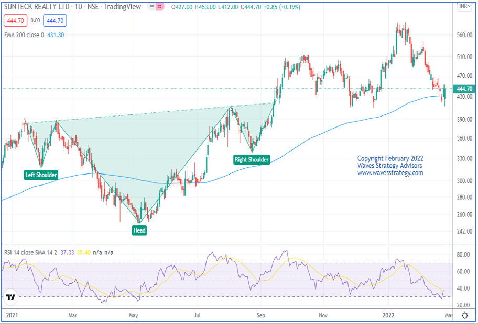Select the EMA 200 close indicator legend
This screenshot has height=324, width=478.
tap(24, 35)
